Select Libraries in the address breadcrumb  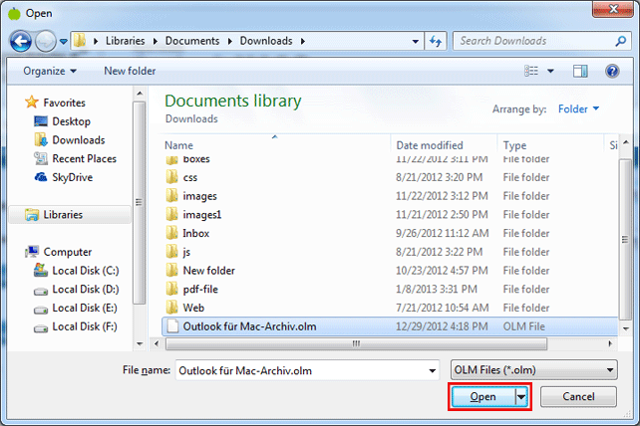(x=125, y=41)
